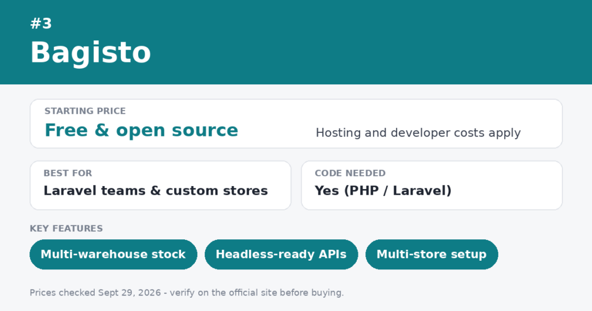Viewport: 592px width, 311px height.
Task: Open the Code Needed card
Action: (431, 186)
